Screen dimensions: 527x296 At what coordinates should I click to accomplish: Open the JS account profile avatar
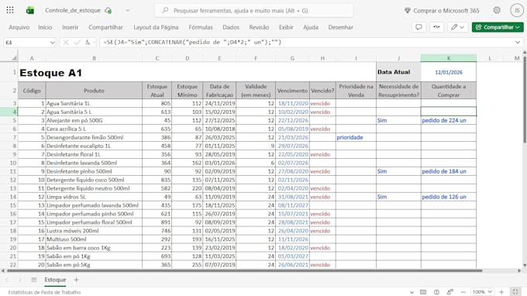point(517,10)
